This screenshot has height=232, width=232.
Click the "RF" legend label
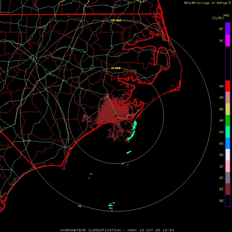[221, 29]
